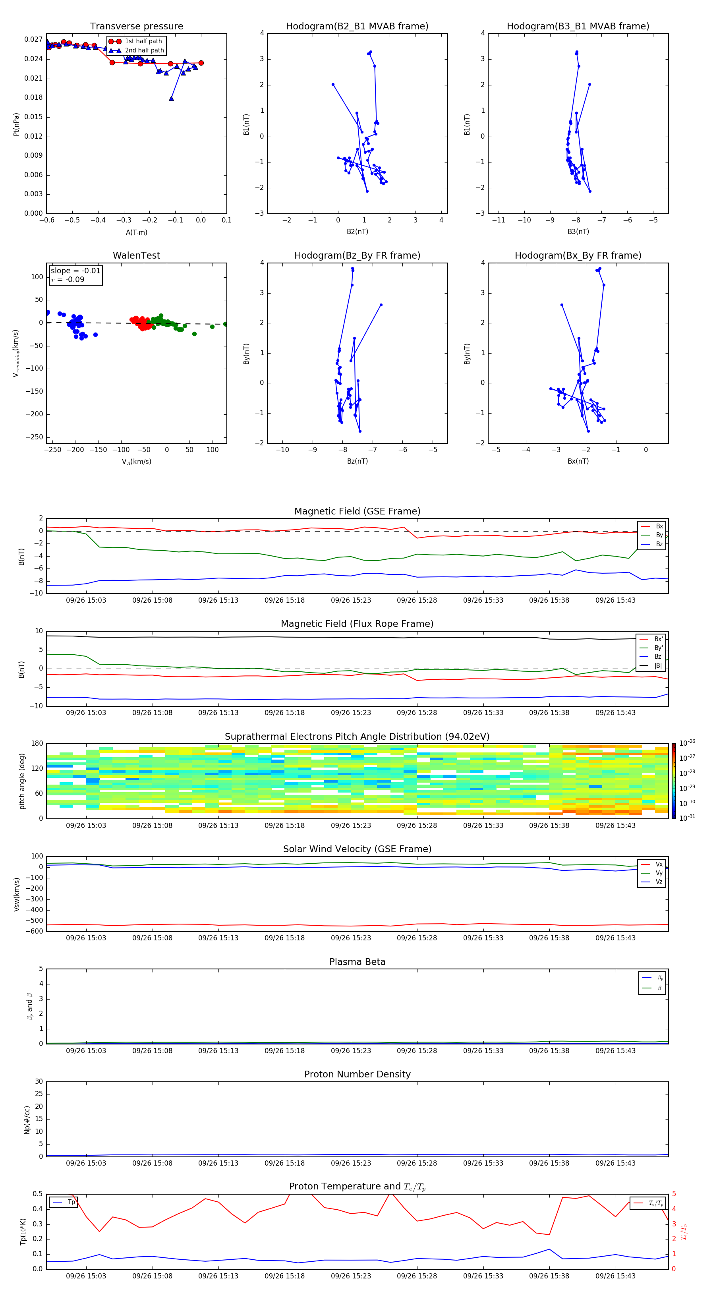Click the "Bz(nT)" x-axis label
Viewport: 715px width, 1311px height.
point(357,461)
